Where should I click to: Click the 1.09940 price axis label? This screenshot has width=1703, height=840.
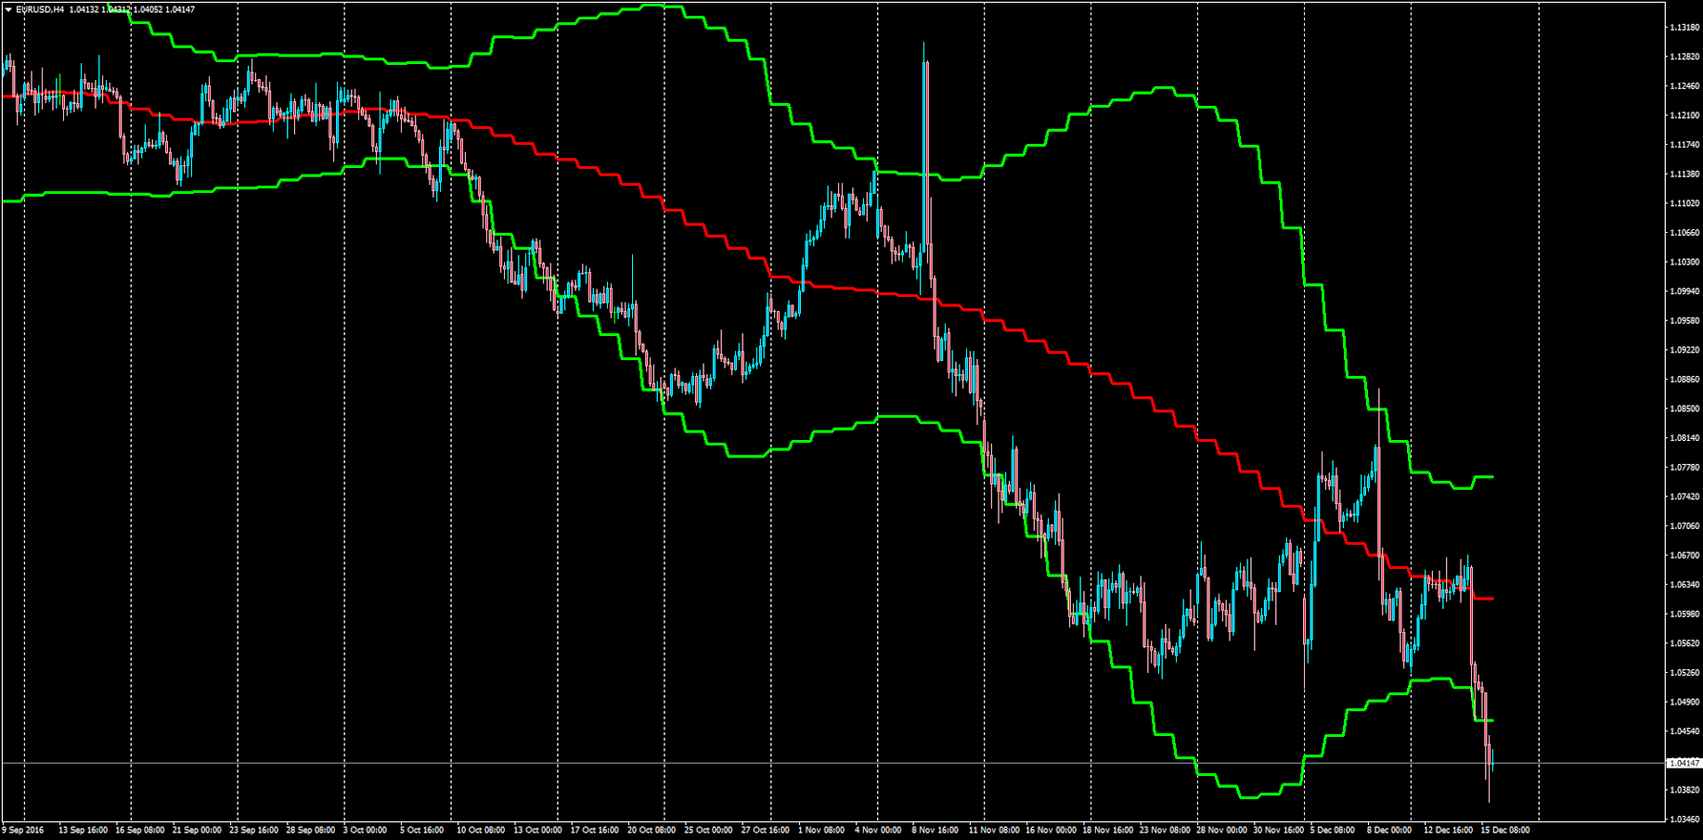tap(1684, 291)
